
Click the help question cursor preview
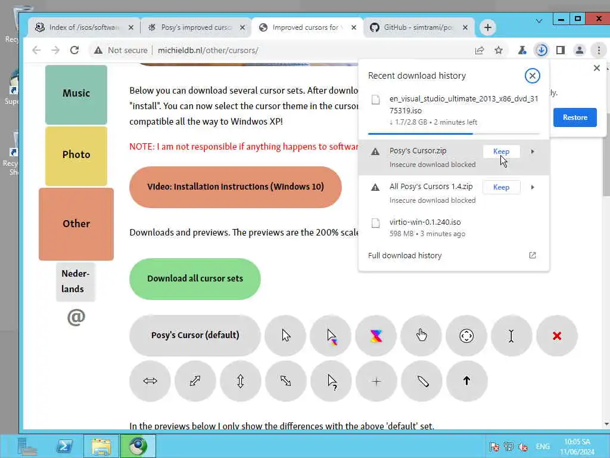click(x=331, y=381)
